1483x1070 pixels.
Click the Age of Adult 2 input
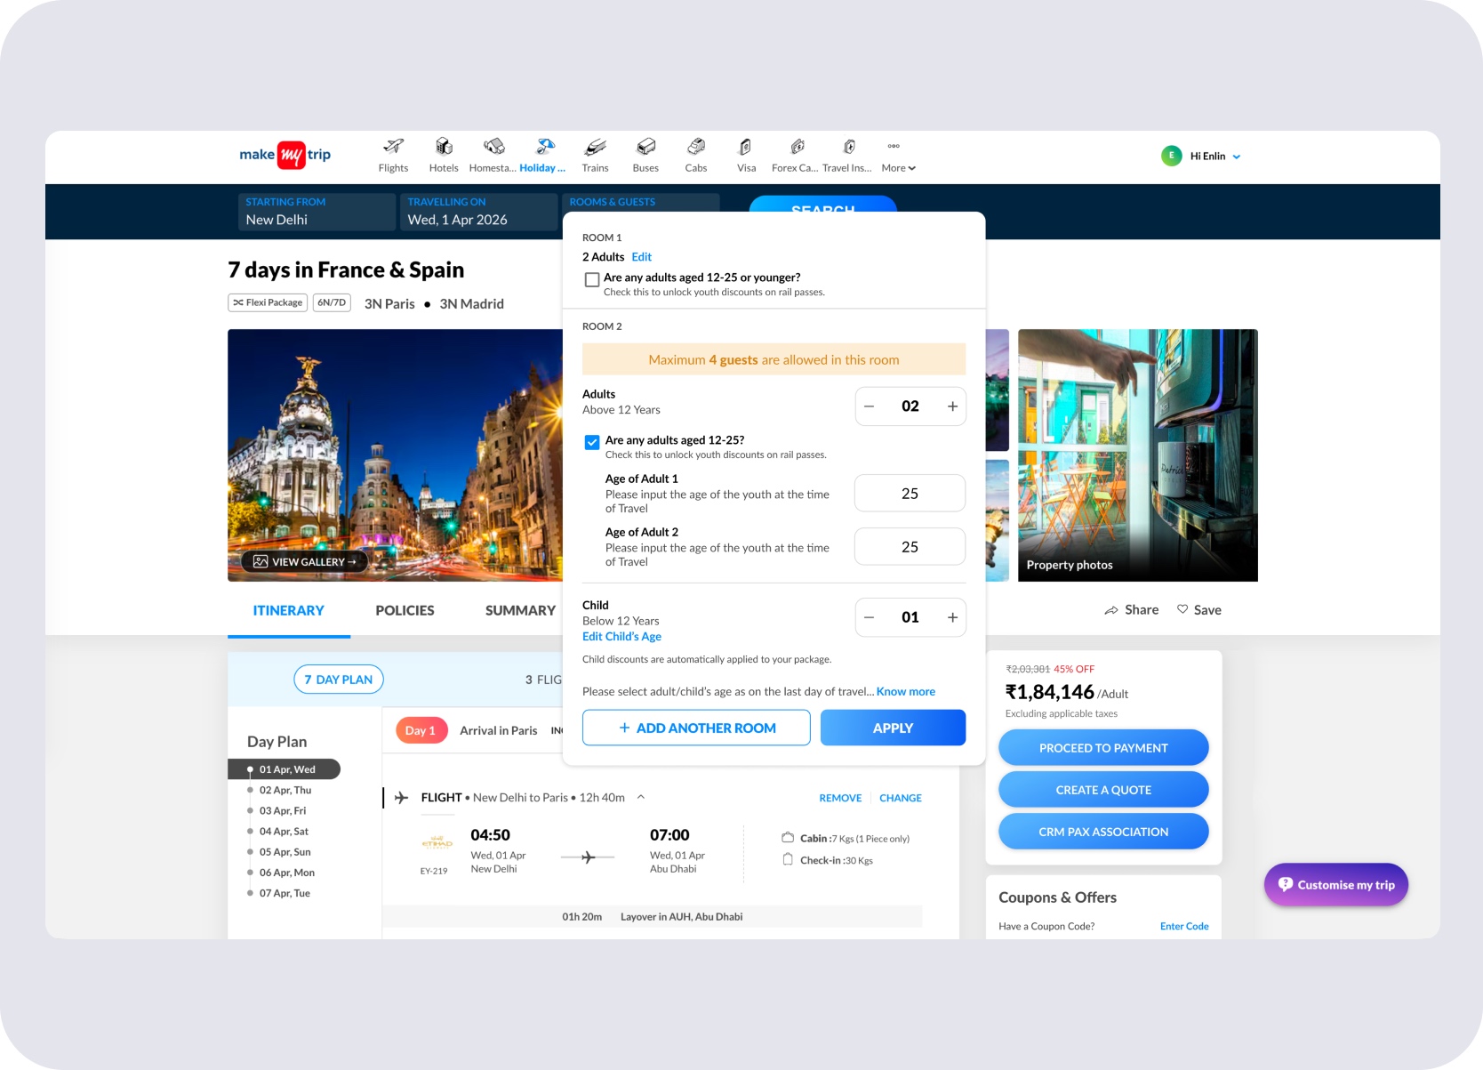click(x=910, y=547)
